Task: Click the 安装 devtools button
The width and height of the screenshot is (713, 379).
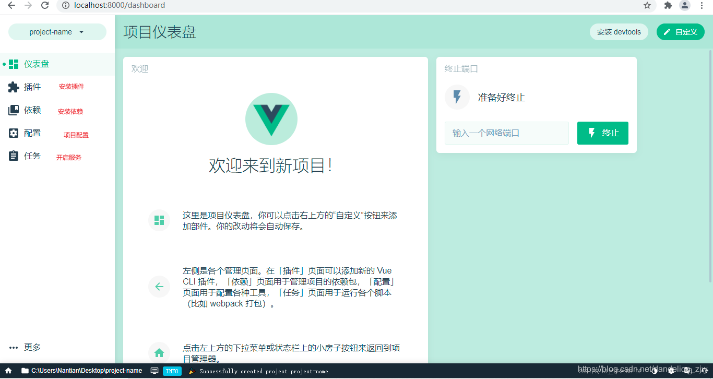Action: [x=619, y=32]
